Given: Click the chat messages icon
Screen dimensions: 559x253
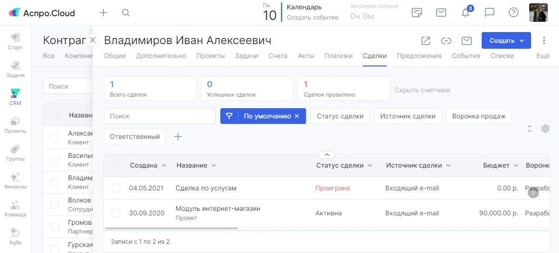Looking at the screenshot, I should [x=490, y=13].
